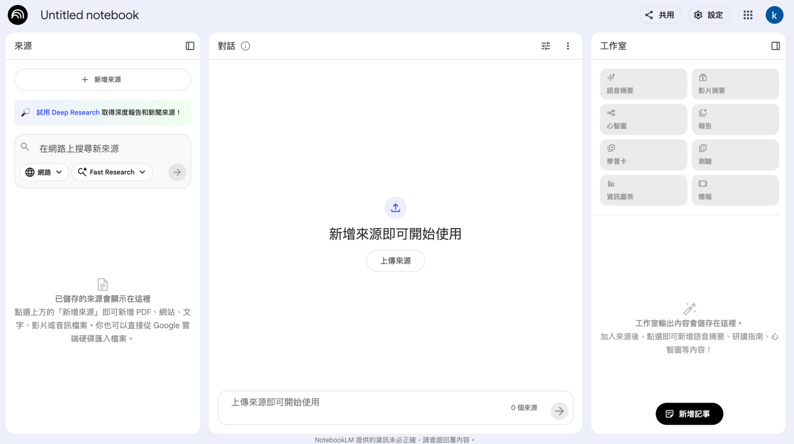Generate a 報告 report
This screenshot has height=444, width=794.
coord(735,119)
